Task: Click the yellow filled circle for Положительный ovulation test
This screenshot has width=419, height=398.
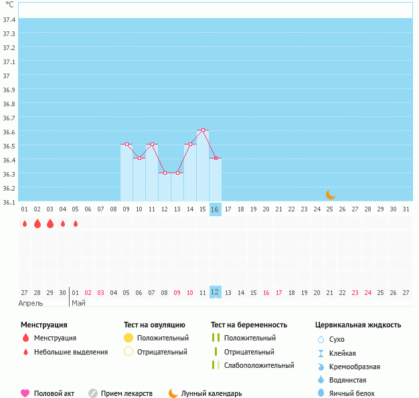Action: pos(129,338)
